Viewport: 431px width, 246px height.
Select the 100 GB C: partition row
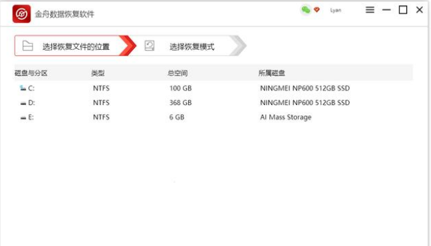tap(214, 88)
